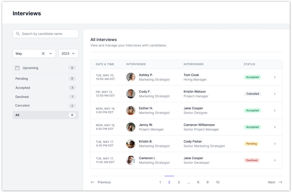Show Declined interviews filter
Screen dimensions: 292x192
point(22,97)
